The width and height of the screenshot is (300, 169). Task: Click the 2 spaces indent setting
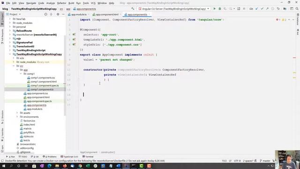[x=248, y=161]
